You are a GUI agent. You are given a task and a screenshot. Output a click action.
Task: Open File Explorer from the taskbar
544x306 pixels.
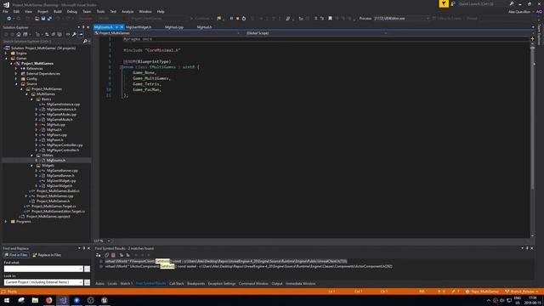point(35,300)
